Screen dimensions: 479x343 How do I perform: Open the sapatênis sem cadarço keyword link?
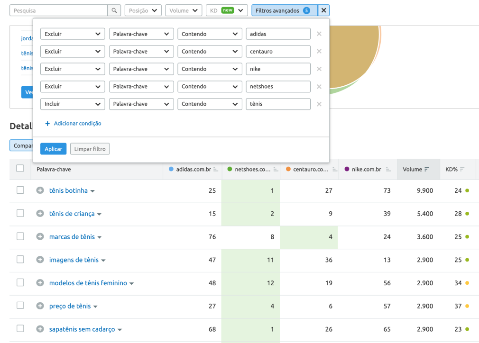coord(82,329)
